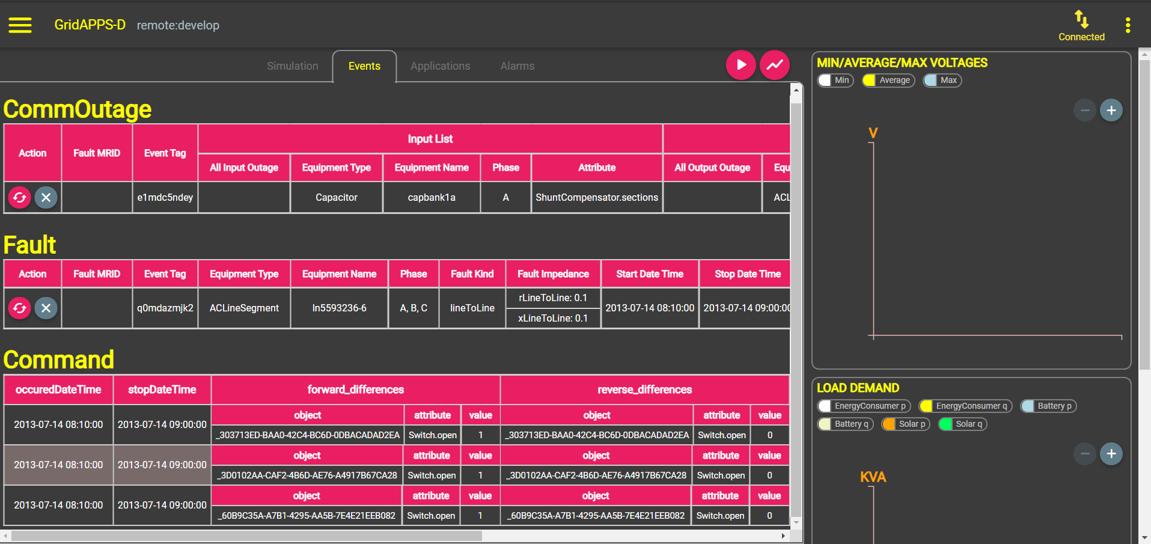The width and height of the screenshot is (1151, 544).
Task: Click the horizontal scrollbar thumb
Action: (246, 536)
